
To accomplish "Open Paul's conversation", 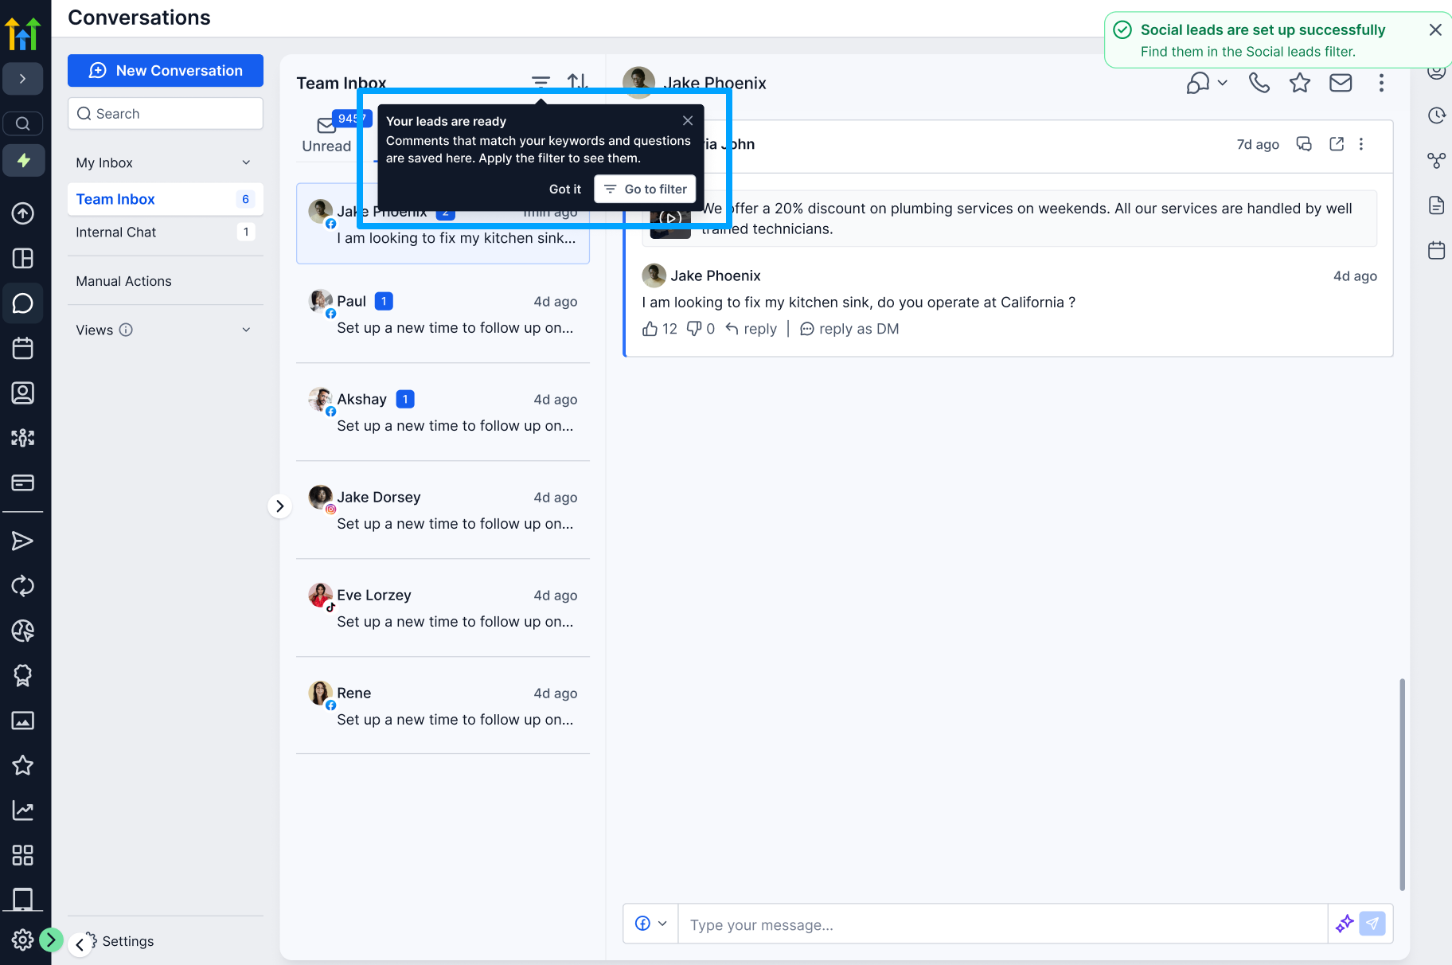I will point(443,314).
